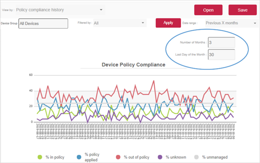The width and height of the screenshot is (260, 163).
Task: Click the Apply button
Action: click(x=168, y=23)
